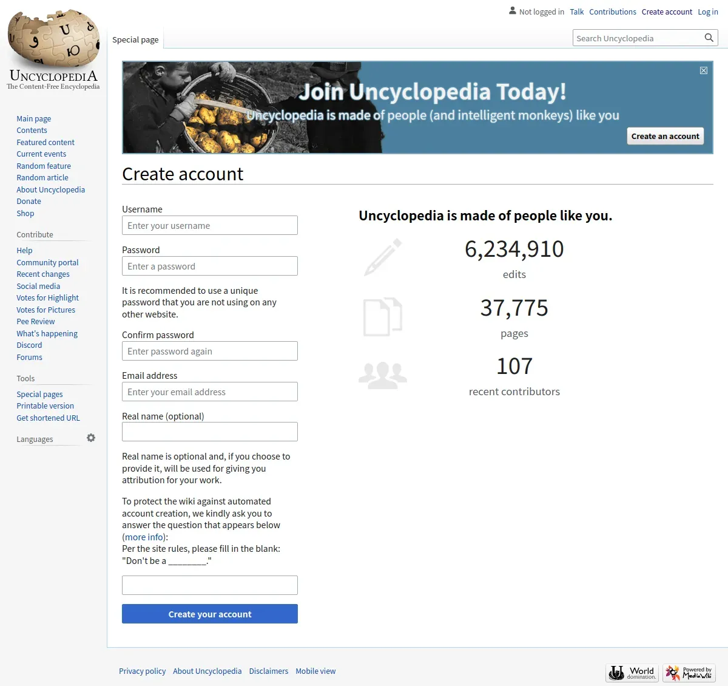This screenshot has width=728, height=686.
Task: Close the Join Uncyclopedia banner
Action: pyautogui.click(x=704, y=70)
